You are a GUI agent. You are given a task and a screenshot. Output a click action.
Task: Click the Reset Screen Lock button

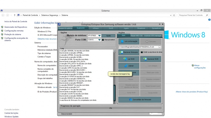point(151,86)
